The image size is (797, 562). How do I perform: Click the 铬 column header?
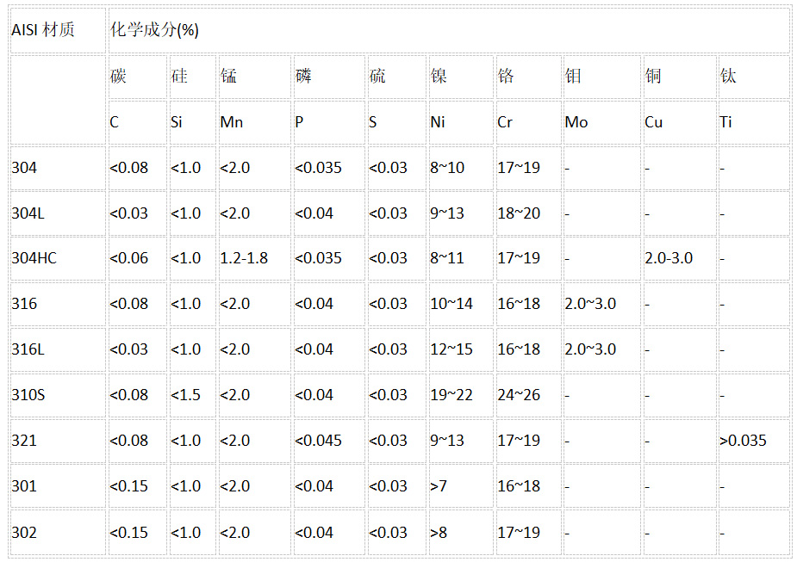click(x=527, y=77)
